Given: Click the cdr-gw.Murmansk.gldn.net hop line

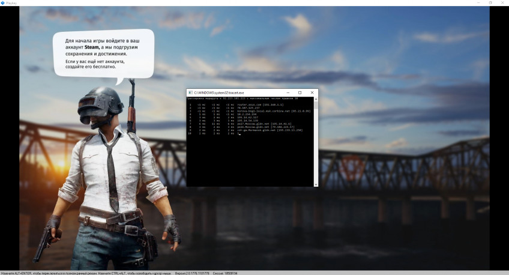Looking at the screenshot, I should click(245, 130).
